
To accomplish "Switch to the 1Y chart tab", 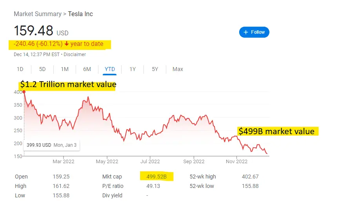I will pos(133,69).
